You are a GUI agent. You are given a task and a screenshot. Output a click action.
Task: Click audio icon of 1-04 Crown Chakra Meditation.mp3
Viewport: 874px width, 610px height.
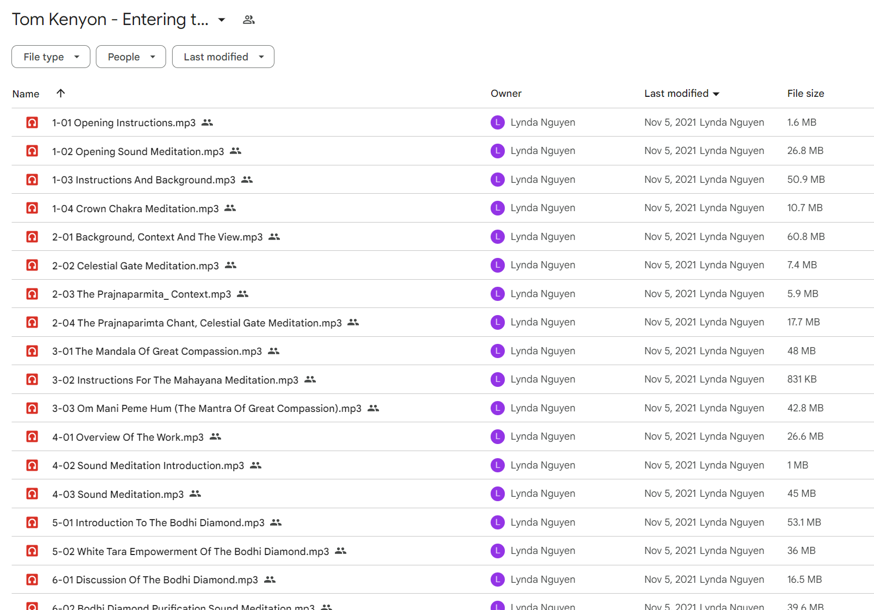point(32,208)
